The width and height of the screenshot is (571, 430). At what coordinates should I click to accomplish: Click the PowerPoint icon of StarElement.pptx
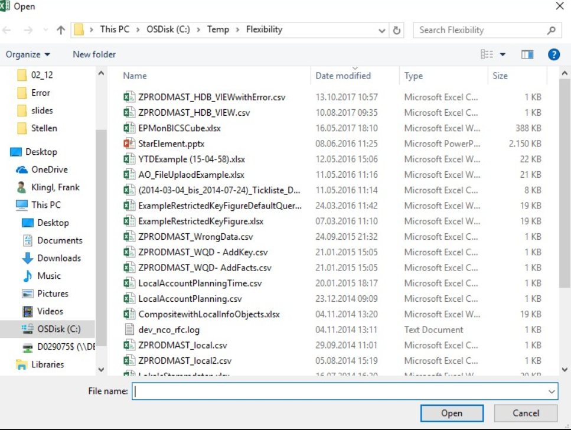pyautogui.click(x=129, y=144)
